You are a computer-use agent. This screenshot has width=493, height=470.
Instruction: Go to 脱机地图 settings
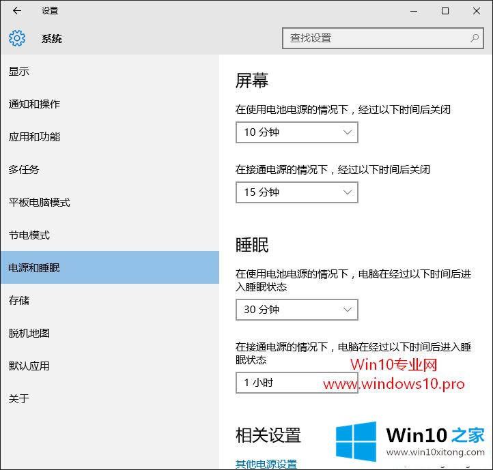tap(29, 333)
